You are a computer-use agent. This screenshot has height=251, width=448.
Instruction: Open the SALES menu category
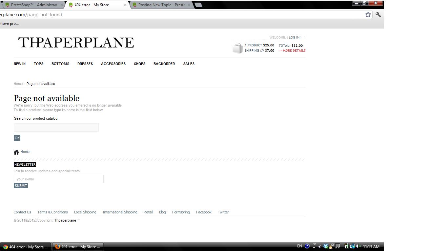coord(189,64)
